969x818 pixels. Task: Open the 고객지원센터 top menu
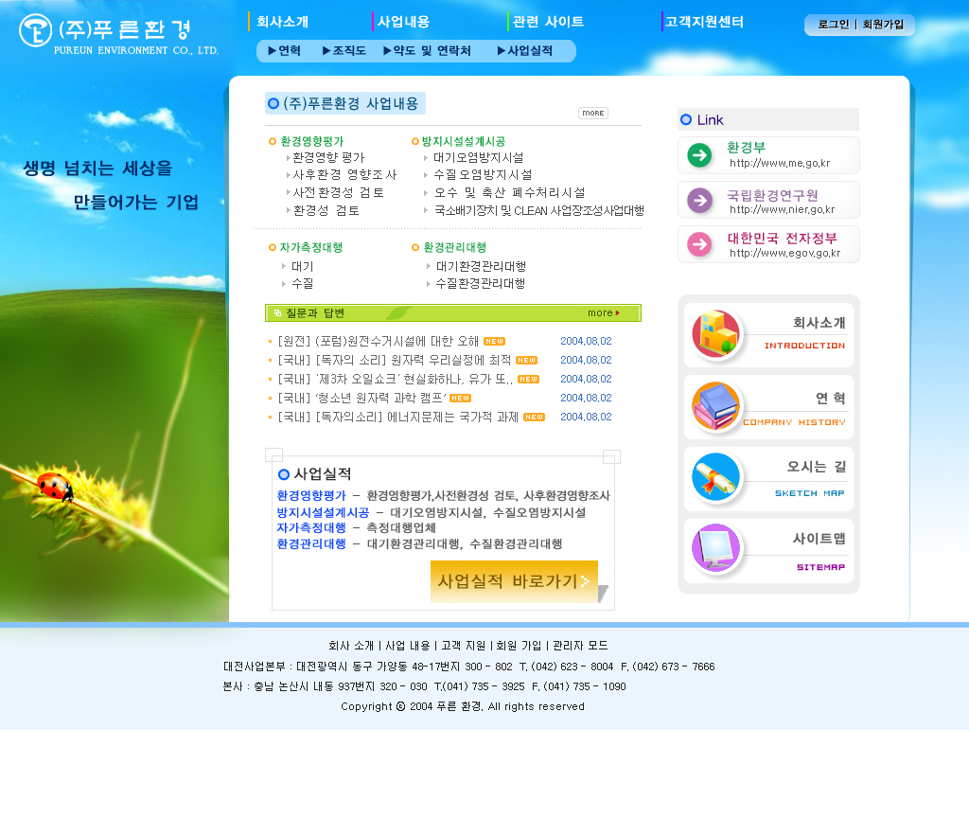pos(704,22)
